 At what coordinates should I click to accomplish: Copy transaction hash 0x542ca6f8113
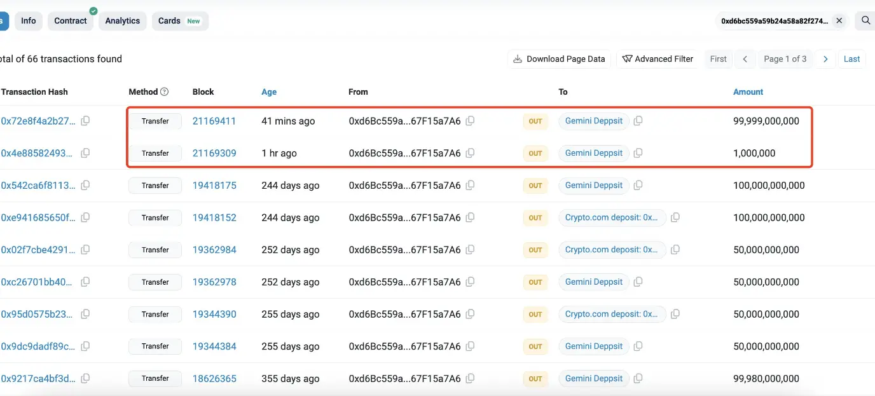pos(85,186)
